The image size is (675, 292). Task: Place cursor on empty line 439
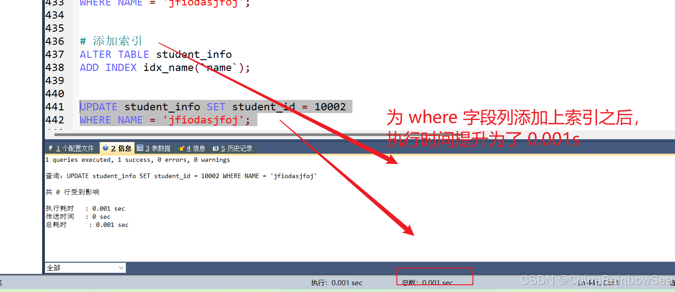(x=181, y=80)
